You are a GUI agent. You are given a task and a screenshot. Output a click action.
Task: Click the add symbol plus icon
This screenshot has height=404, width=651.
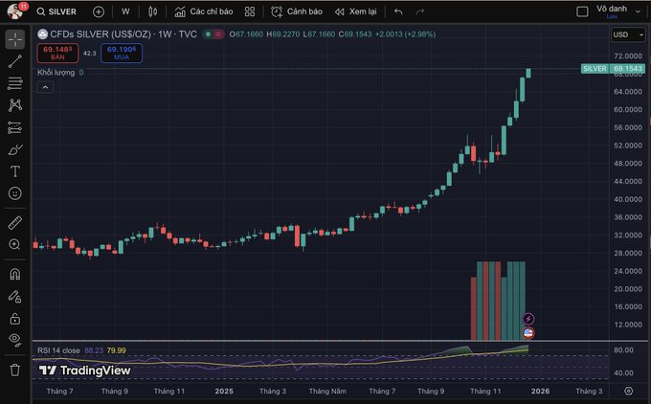(x=99, y=11)
